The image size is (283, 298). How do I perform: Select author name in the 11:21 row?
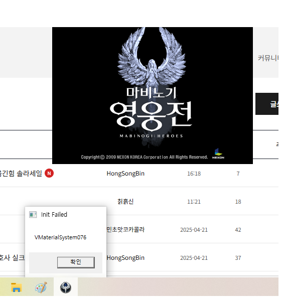tap(125, 202)
